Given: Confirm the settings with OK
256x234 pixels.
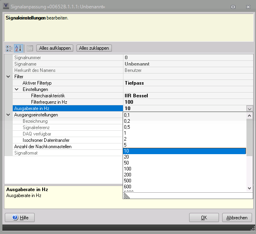Looking at the screenshot, I should [x=204, y=217].
